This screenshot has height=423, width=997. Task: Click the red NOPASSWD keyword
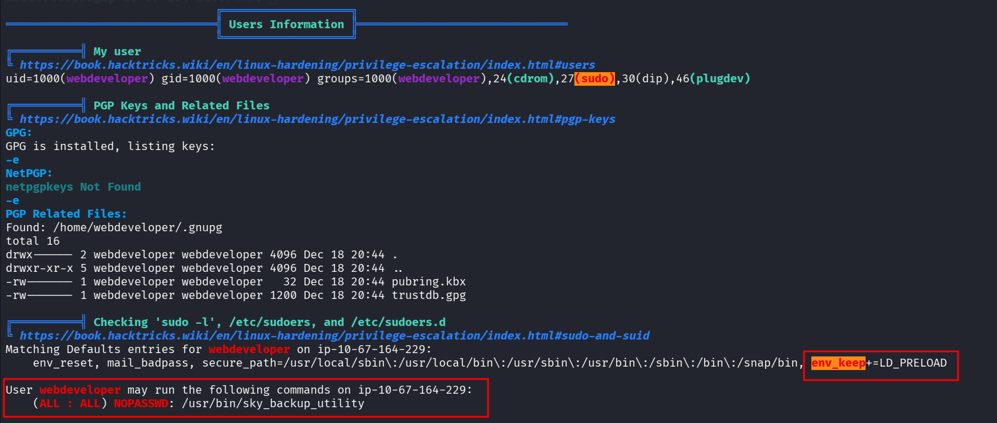click(x=141, y=403)
